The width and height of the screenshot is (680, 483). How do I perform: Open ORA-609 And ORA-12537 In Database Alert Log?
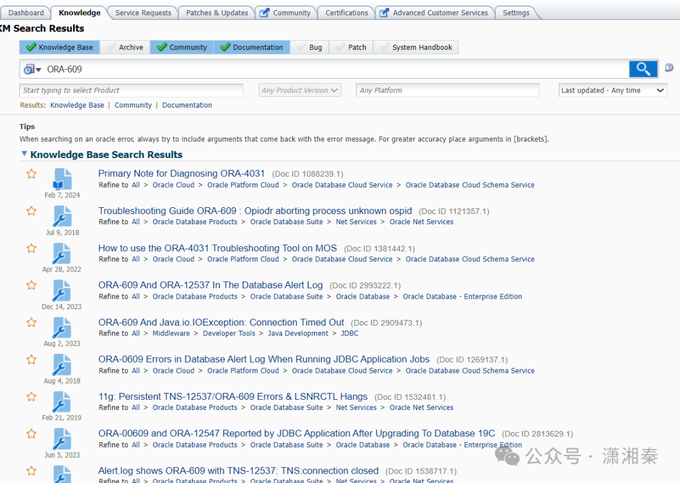point(210,285)
